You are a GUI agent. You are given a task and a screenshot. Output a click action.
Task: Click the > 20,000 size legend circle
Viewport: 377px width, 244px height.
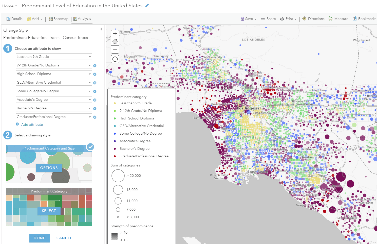point(118,176)
